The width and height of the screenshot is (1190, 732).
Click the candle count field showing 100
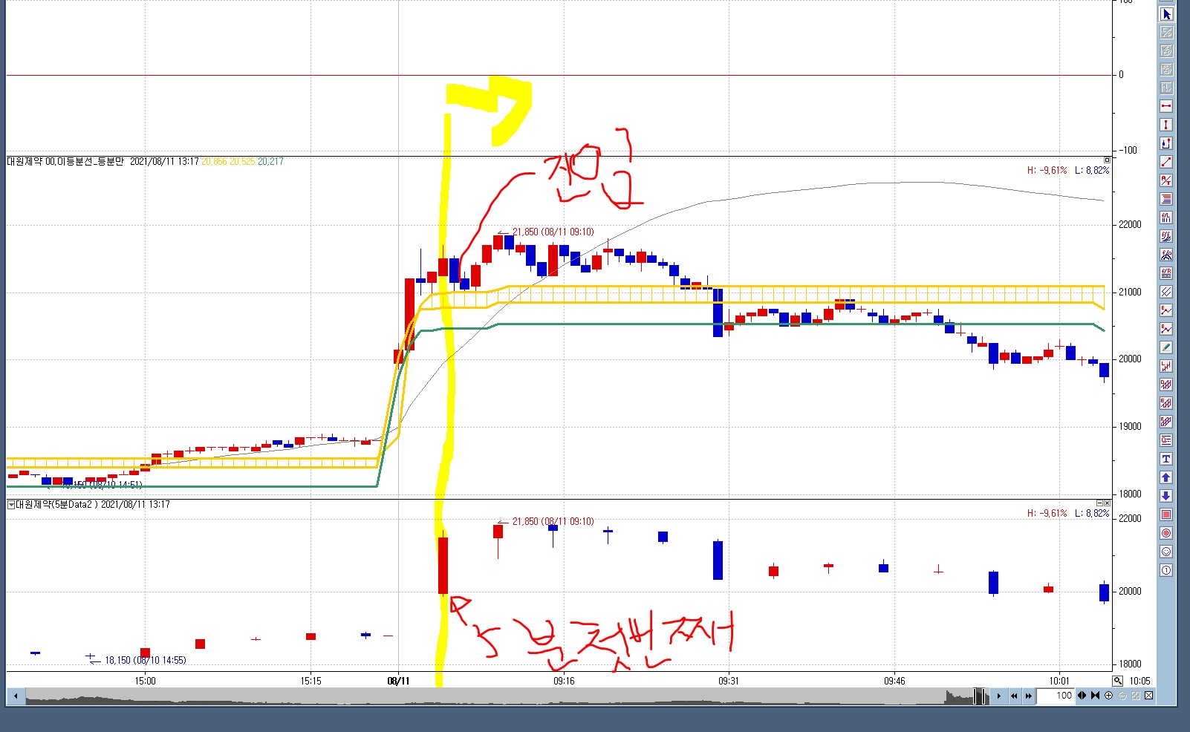(x=1056, y=696)
